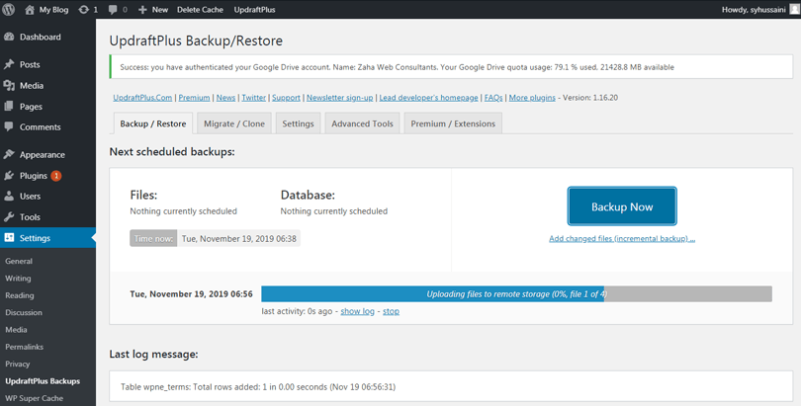Click the Backup Now button
This screenshot has width=801, height=406.
(x=622, y=206)
